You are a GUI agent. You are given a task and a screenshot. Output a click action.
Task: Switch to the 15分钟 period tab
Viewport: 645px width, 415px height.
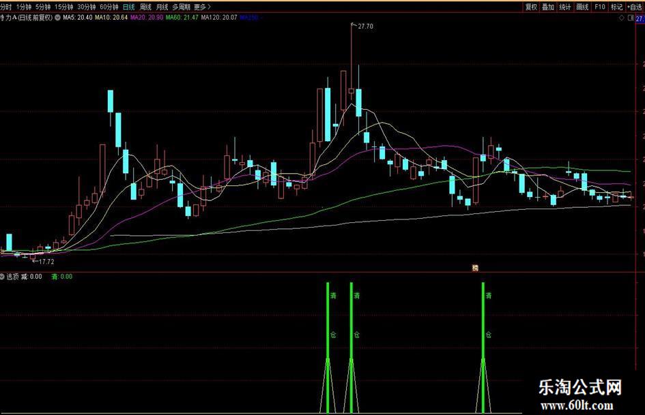(63, 7)
